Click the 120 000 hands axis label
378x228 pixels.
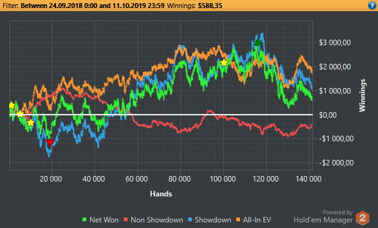(x=265, y=179)
